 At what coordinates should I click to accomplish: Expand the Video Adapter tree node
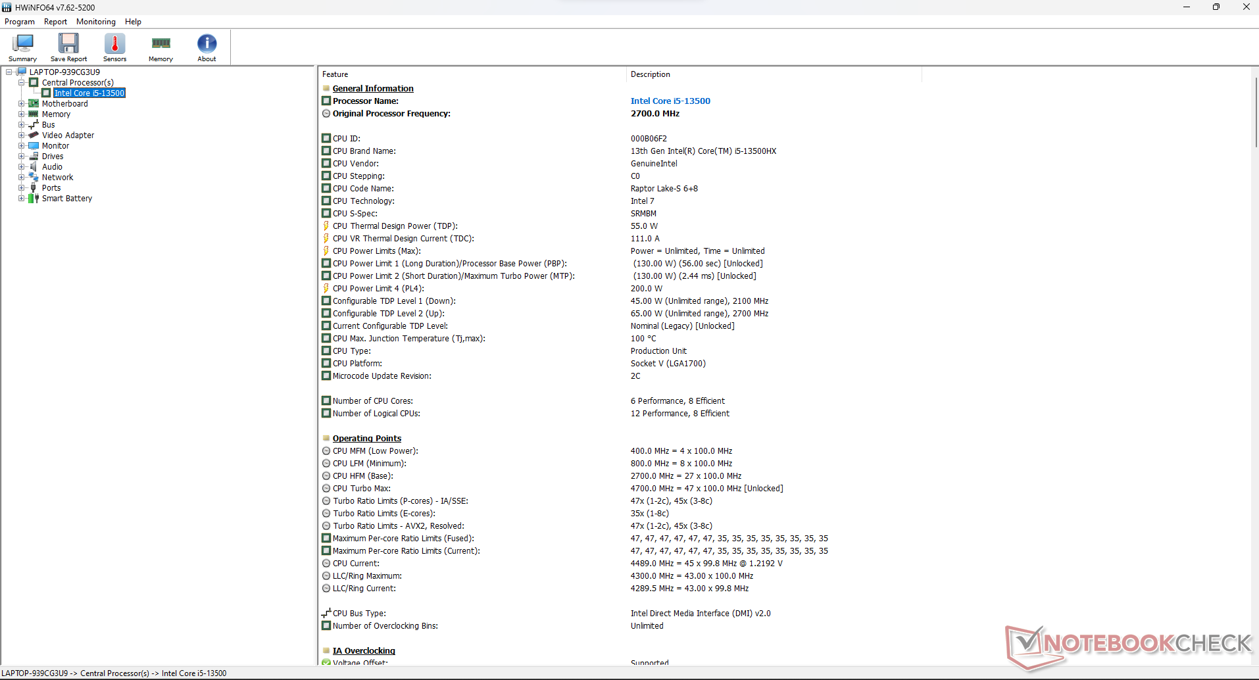(21, 135)
